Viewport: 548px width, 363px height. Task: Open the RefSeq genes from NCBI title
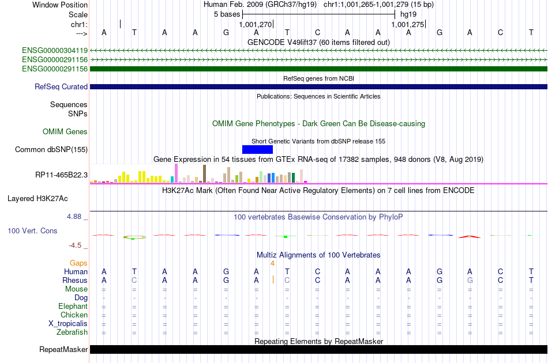tap(318, 78)
